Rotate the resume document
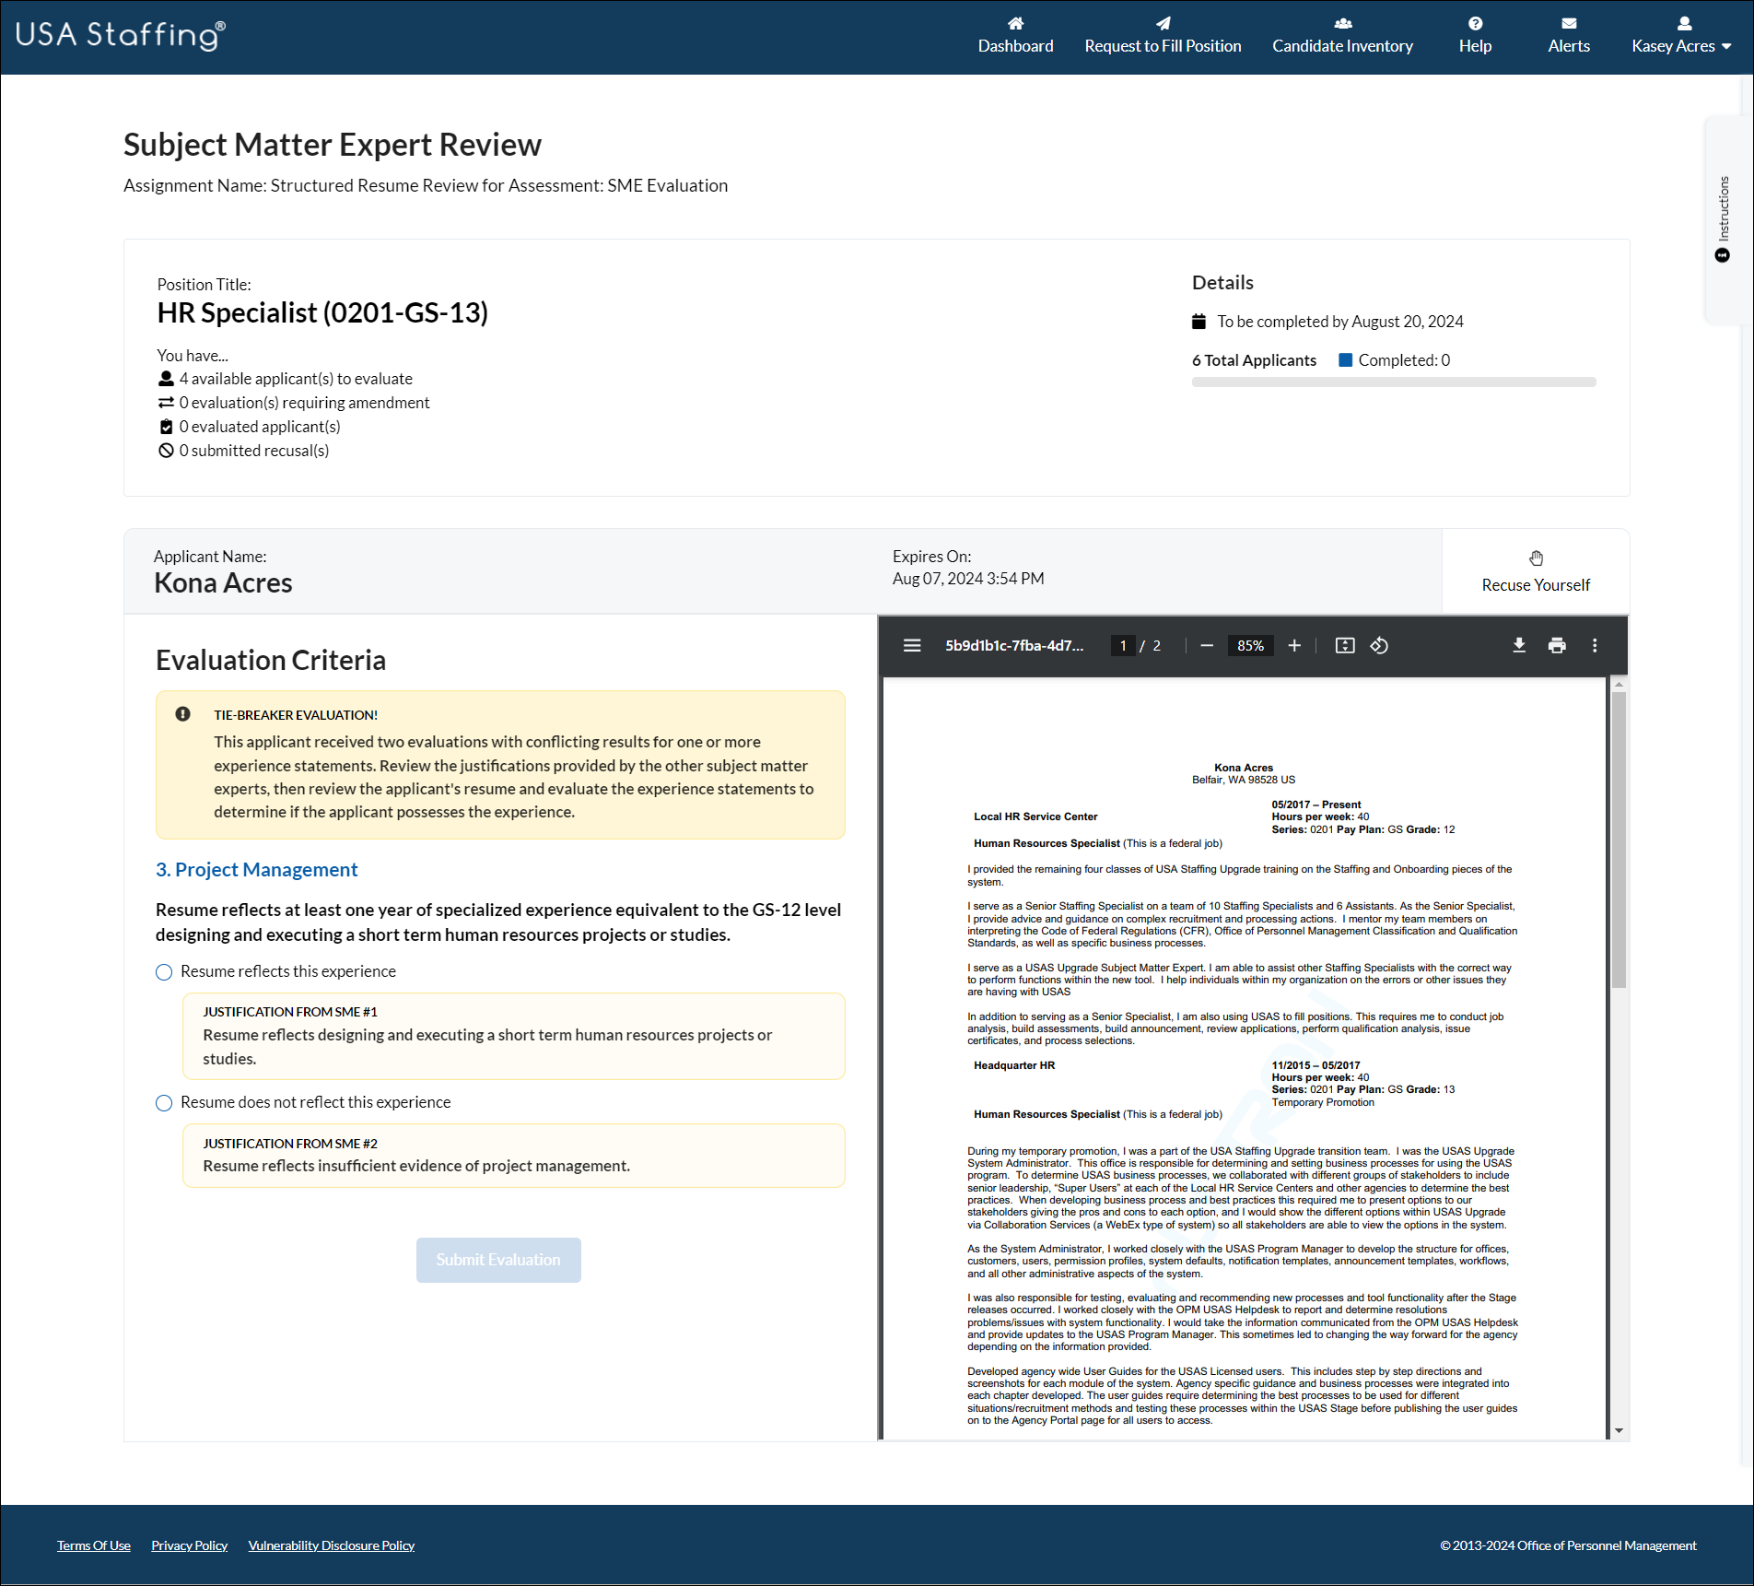The height and width of the screenshot is (1586, 1754). click(x=1379, y=645)
